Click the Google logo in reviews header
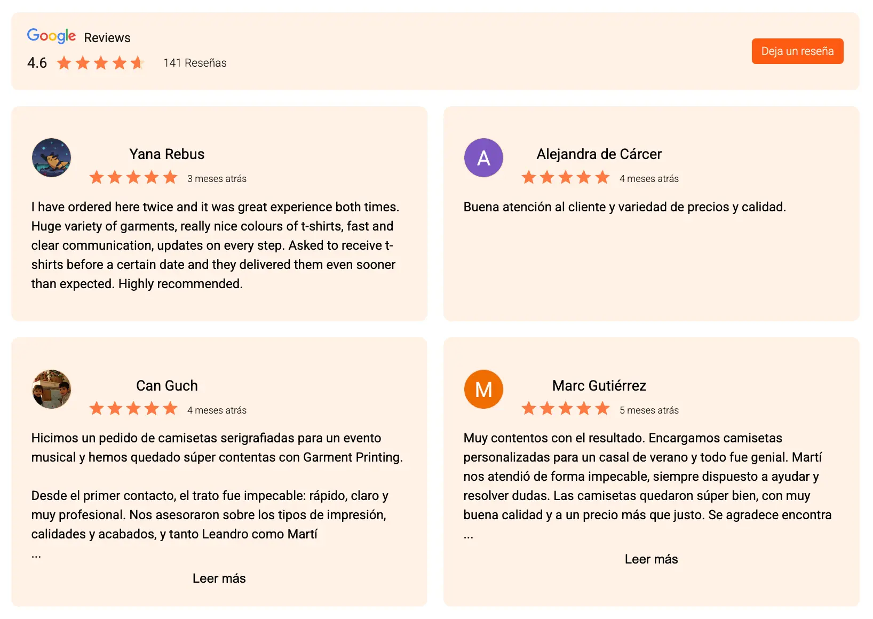 [51, 36]
